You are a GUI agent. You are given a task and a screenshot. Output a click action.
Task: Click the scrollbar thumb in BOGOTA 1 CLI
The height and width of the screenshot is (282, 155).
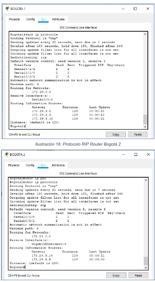145,119
